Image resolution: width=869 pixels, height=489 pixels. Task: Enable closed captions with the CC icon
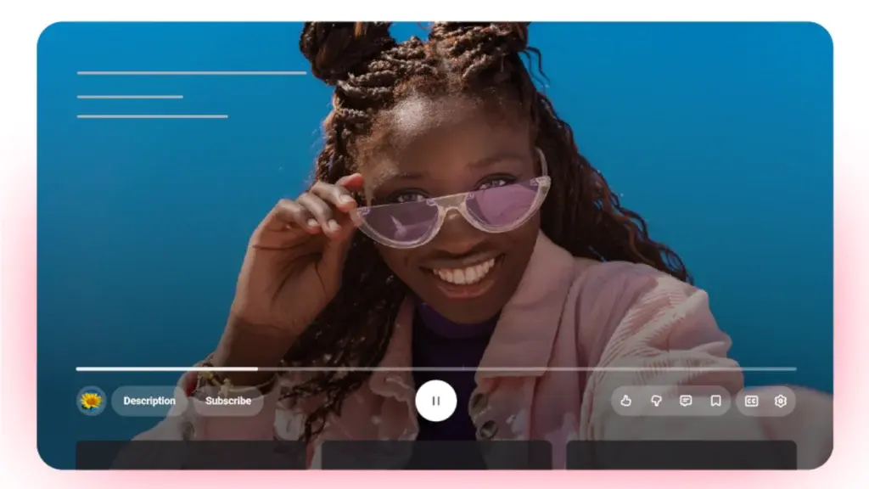click(750, 401)
